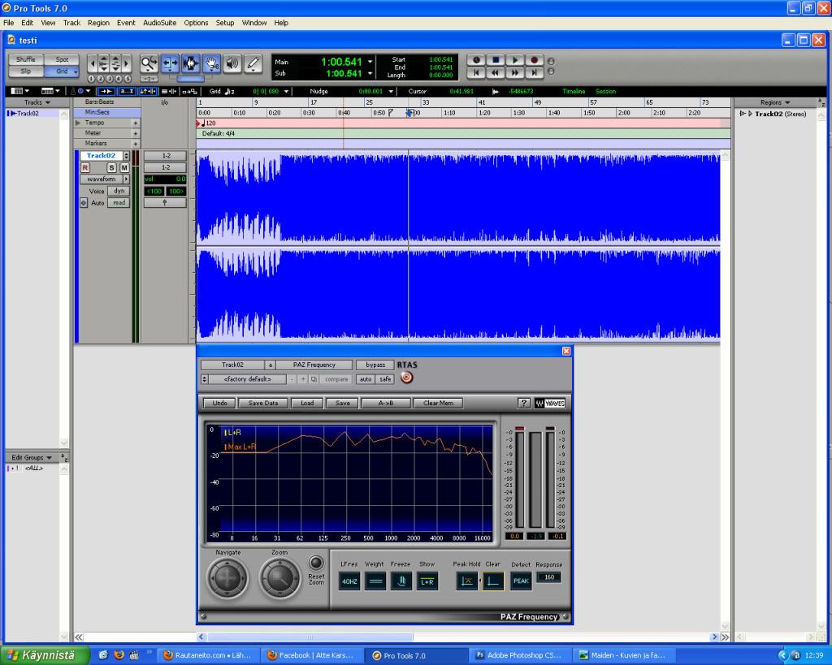Screen dimensions: 832x665
Task: Enable Spot edit mode
Action: [x=62, y=59]
